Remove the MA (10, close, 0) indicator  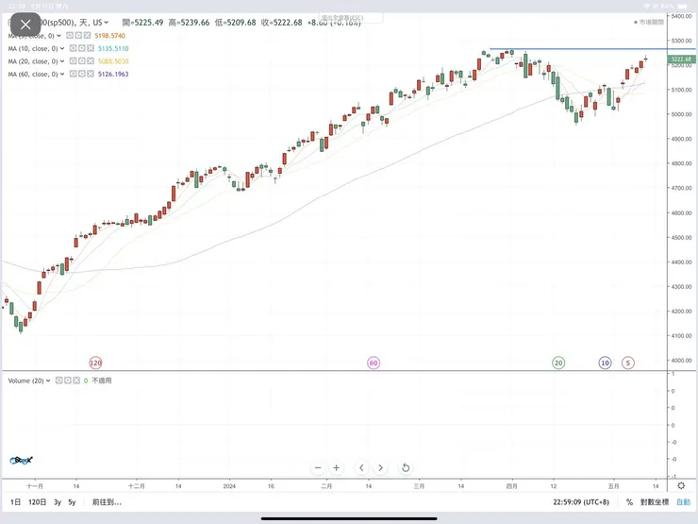(91, 48)
